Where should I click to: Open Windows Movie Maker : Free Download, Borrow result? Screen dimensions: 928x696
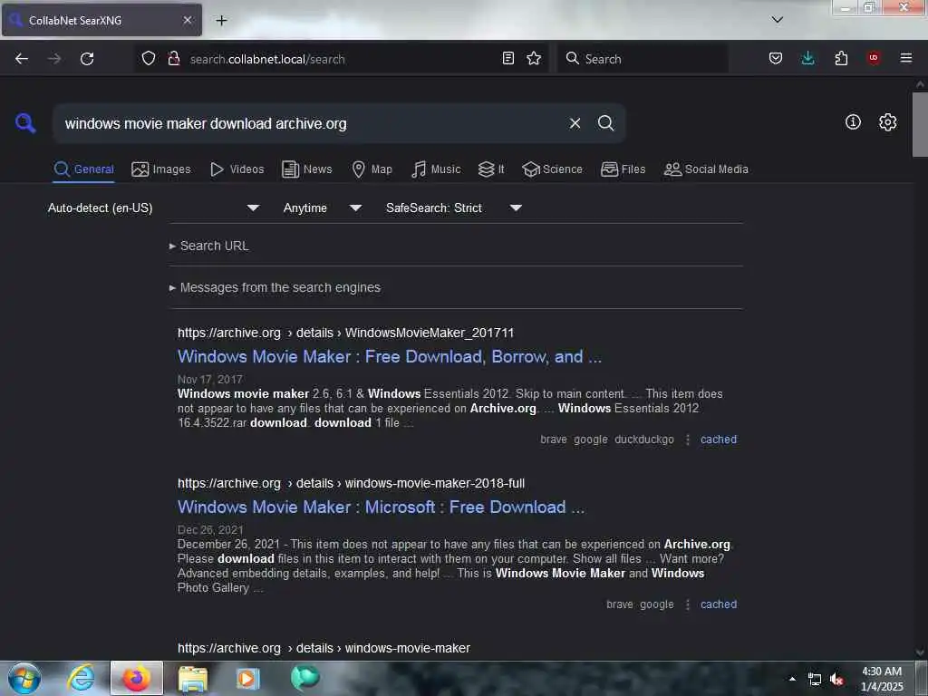[390, 356]
